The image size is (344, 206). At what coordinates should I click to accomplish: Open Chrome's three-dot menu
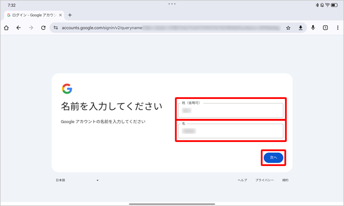(x=338, y=27)
